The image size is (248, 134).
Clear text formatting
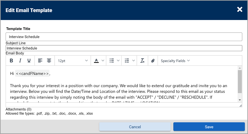pos(142,61)
